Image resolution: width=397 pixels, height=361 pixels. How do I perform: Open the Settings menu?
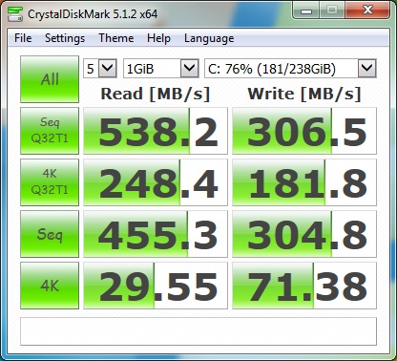pyautogui.click(x=65, y=38)
